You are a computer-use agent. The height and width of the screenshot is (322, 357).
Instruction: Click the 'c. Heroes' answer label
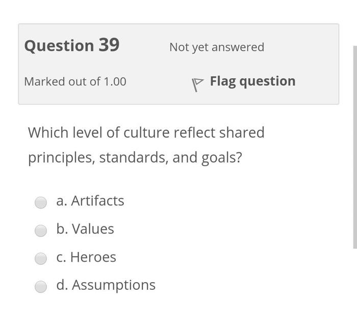pyautogui.click(x=86, y=257)
